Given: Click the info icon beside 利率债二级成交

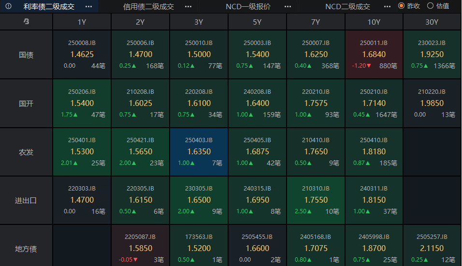Looking at the screenshot, I should (x=9, y=6).
